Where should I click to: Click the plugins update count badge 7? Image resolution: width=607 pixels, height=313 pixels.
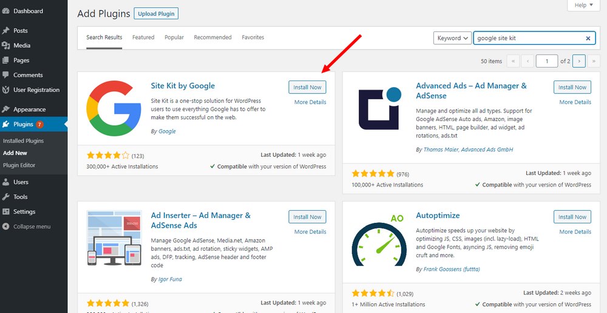(39, 124)
